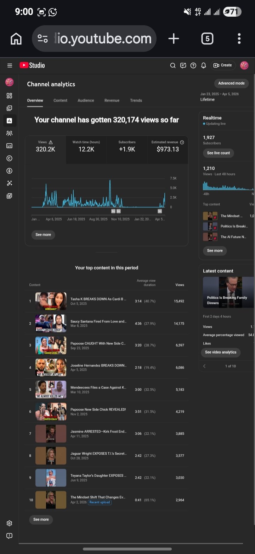Click See live count button
Viewport: 255px width, 554px height.
(218, 153)
